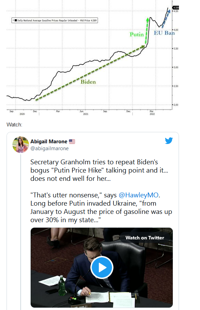This screenshot has height=310, width=200.
Task: Open Abigail Marone's profile avatar
Action: [x=21, y=145]
